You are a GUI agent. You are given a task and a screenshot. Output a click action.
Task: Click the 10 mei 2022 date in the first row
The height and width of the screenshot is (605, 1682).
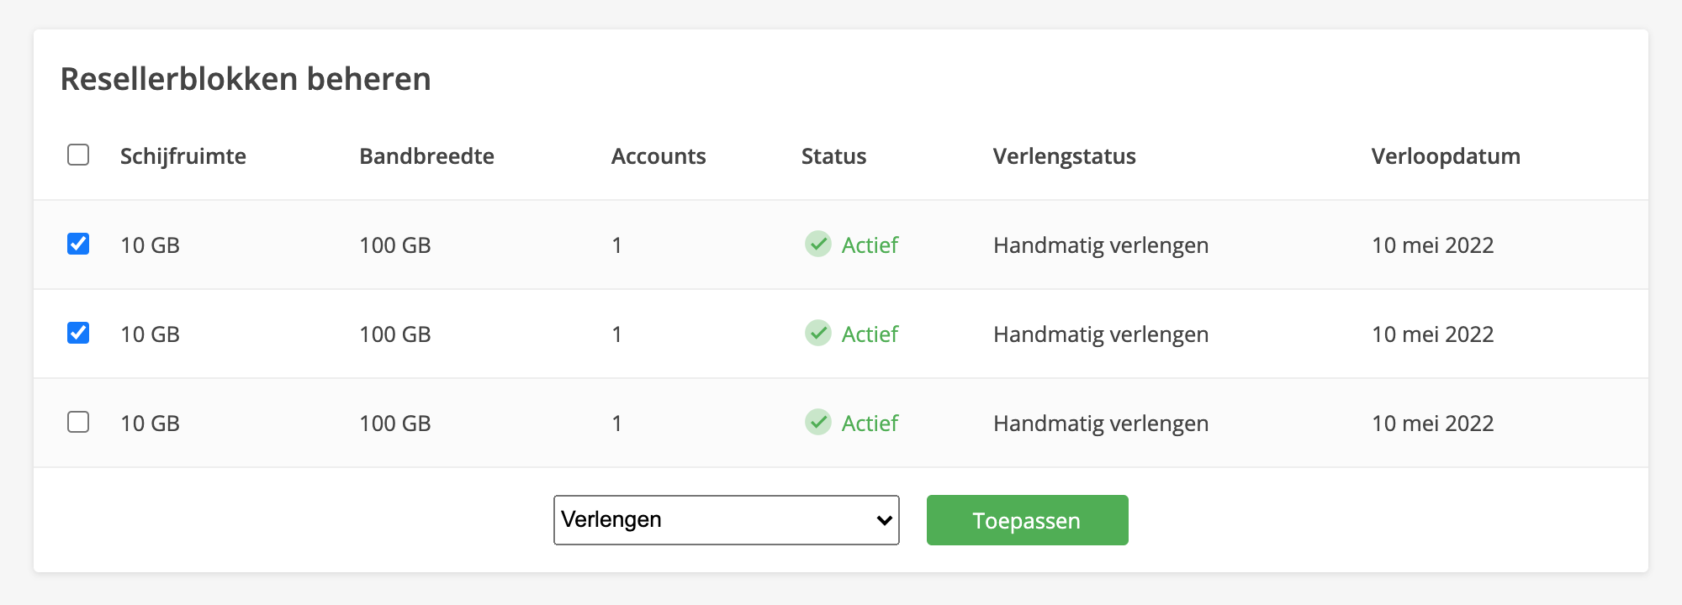coord(1431,245)
